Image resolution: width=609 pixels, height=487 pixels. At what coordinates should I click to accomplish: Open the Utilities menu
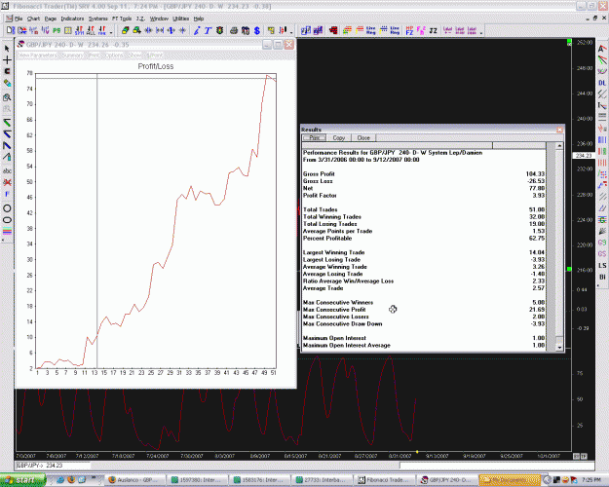180,19
